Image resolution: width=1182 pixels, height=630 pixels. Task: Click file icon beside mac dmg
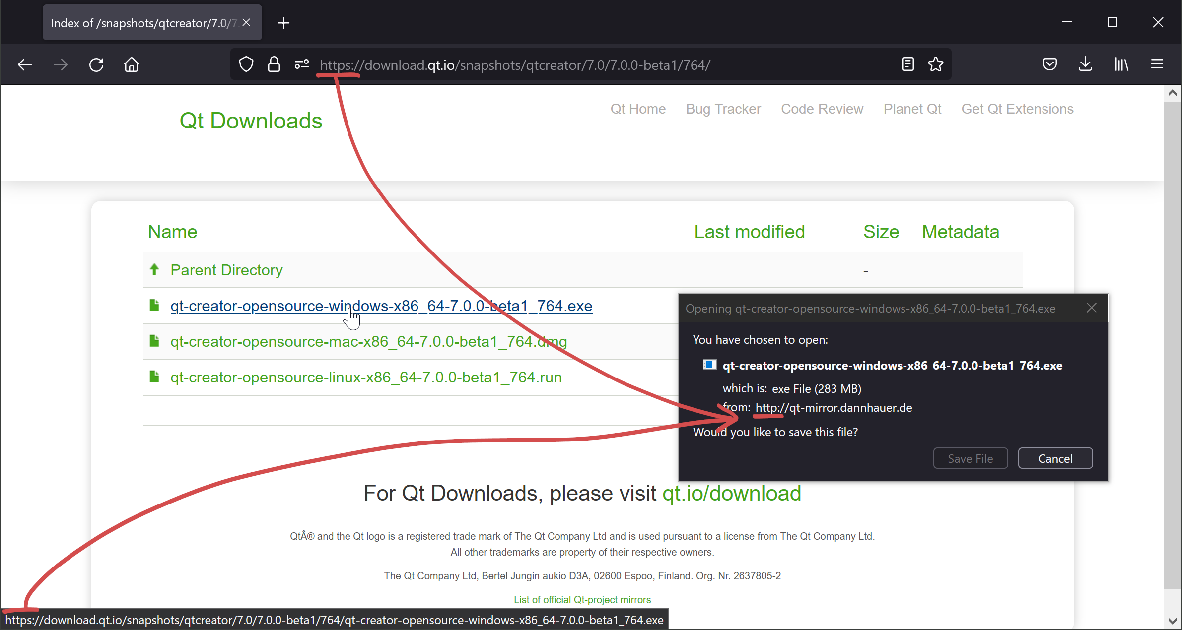click(x=154, y=341)
